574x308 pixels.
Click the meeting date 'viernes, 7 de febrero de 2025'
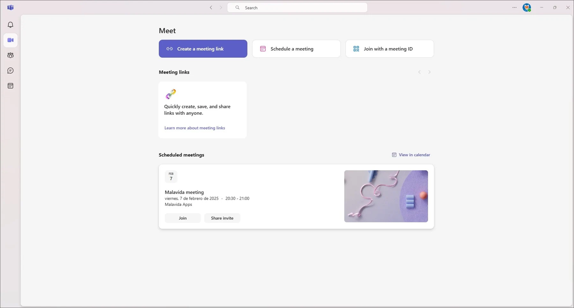click(192, 198)
